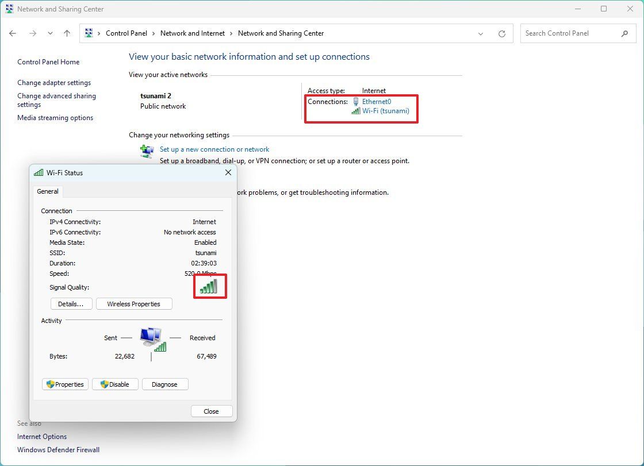
Task: Click the Set up a new connection icon
Action: point(147,151)
